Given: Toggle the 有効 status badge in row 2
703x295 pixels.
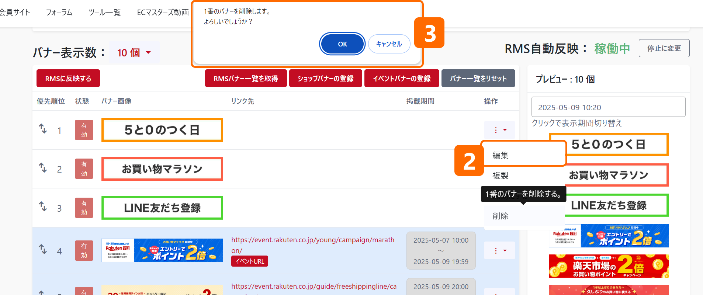Looking at the screenshot, I should [x=84, y=169].
